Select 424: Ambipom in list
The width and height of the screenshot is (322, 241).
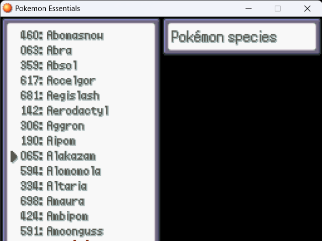(x=54, y=216)
